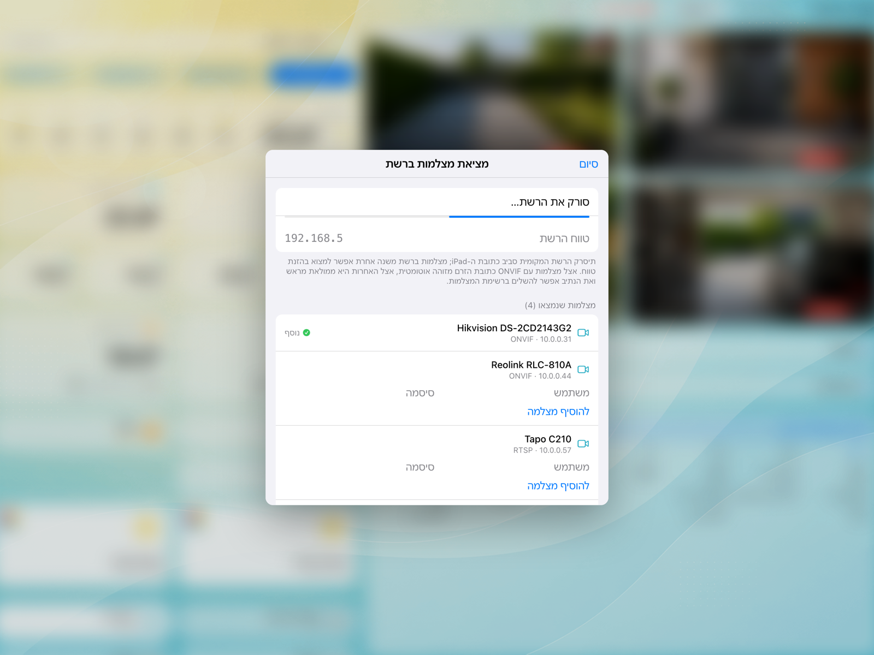Add the Tapo C210 camera
Viewport: 874px width, 655px height.
[x=558, y=486]
